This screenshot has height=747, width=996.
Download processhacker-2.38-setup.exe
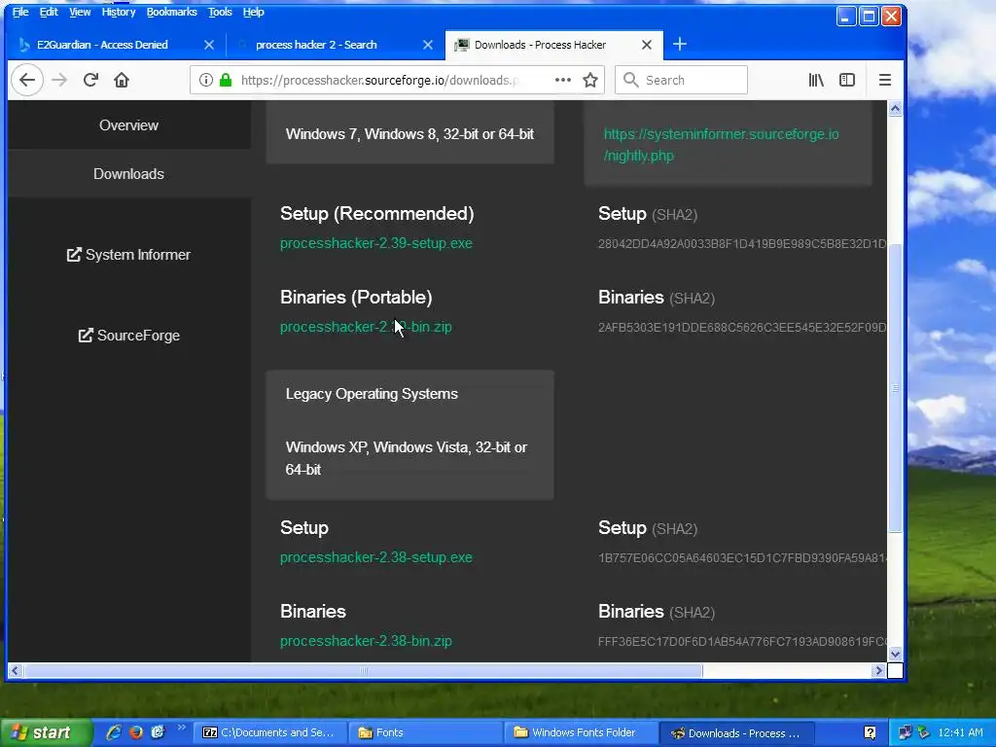click(x=376, y=557)
